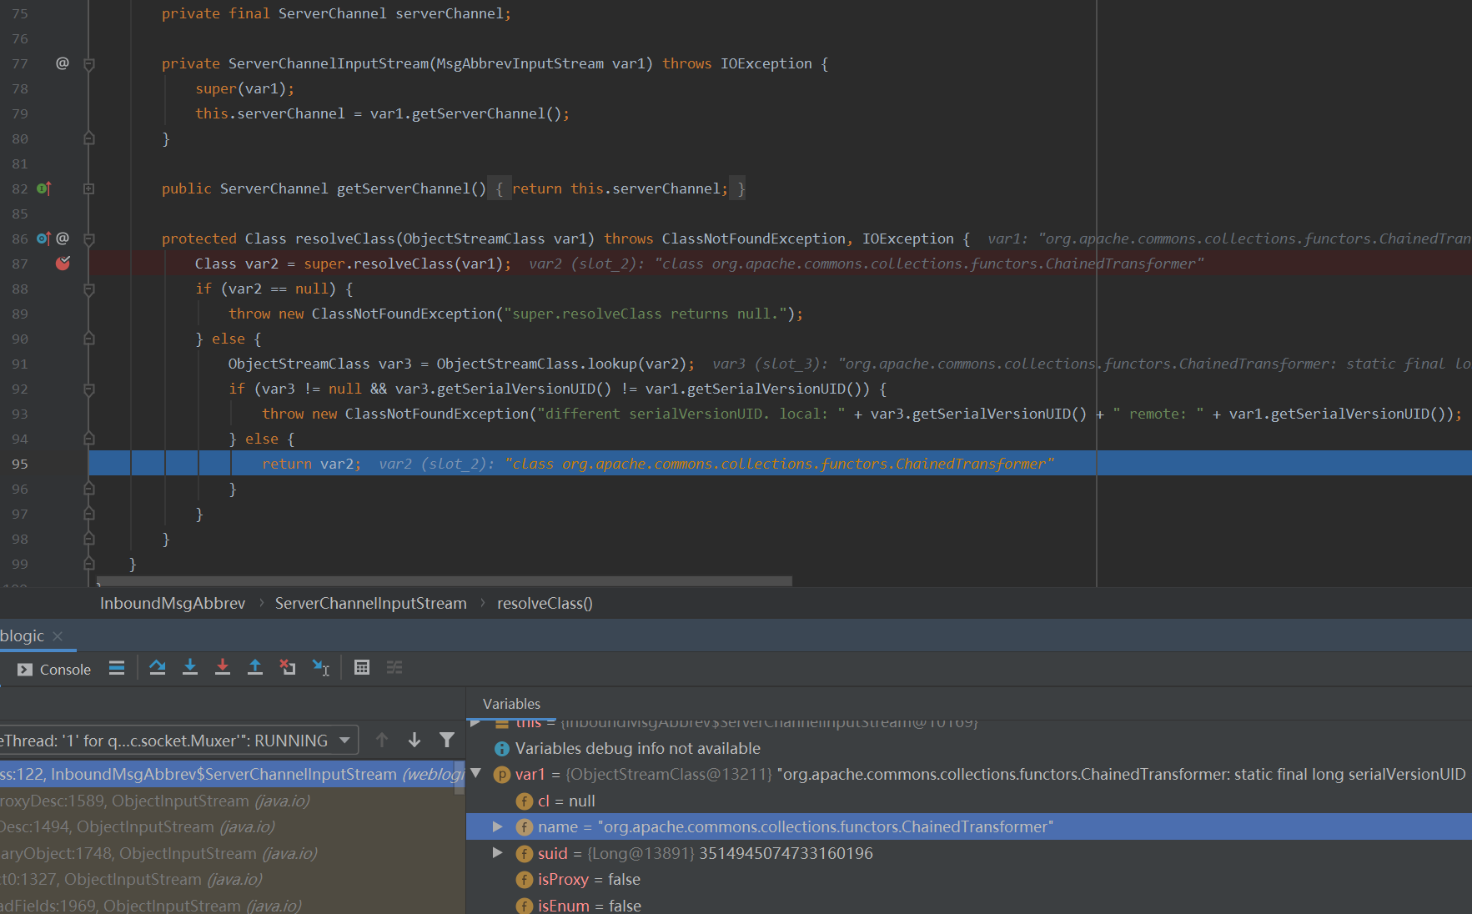Image resolution: width=1472 pixels, height=914 pixels.
Task: Select the isProxy = false row
Action: click(969, 879)
